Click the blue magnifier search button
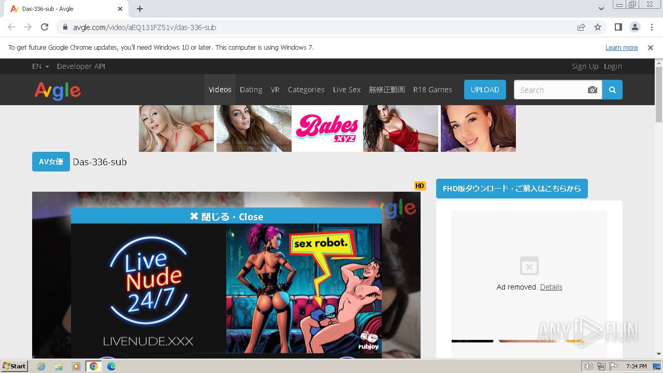663x373 pixels. coord(612,90)
